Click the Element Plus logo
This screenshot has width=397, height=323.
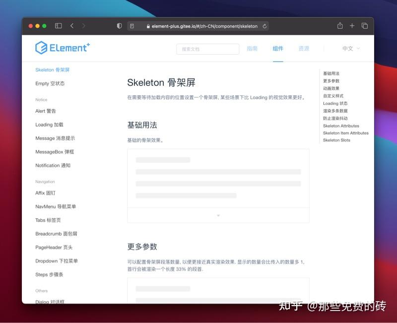click(x=62, y=48)
